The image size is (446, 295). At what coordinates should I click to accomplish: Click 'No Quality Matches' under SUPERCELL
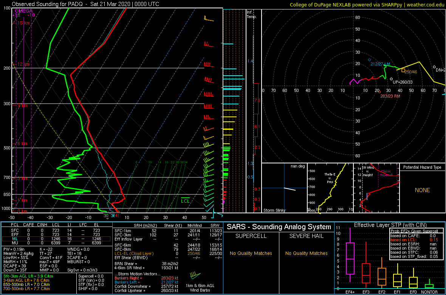point(251,253)
